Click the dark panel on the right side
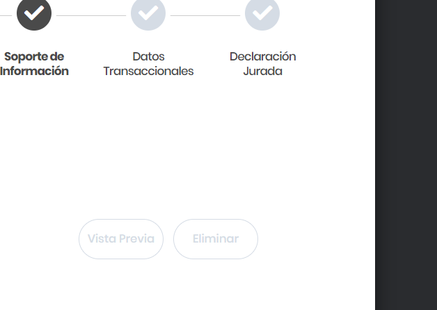The height and width of the screenshot is (310, 437). [x=406, y=153]
